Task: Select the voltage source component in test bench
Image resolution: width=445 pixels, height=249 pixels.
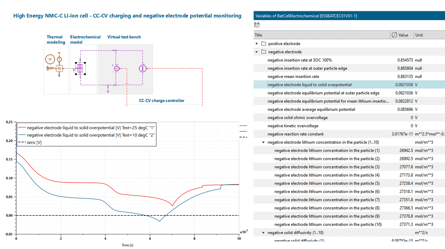Action: point(117,68)
